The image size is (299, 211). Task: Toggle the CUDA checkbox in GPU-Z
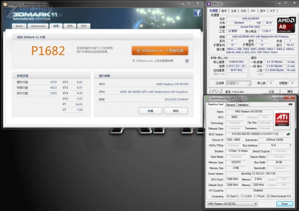(242, 196)
